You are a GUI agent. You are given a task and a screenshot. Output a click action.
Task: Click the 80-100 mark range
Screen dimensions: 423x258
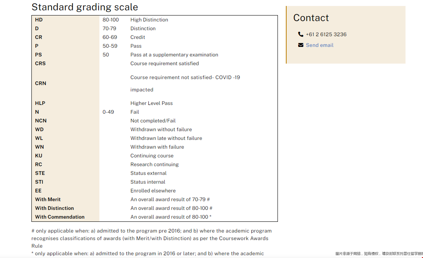click(111, 20)
